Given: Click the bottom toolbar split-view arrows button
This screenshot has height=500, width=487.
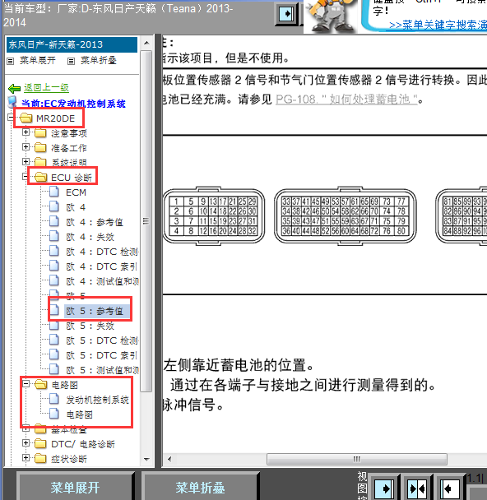Looking at the screenshot, I should pos(417,488).
